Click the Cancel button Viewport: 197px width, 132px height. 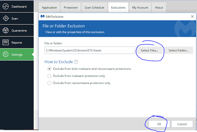[182, 124]
